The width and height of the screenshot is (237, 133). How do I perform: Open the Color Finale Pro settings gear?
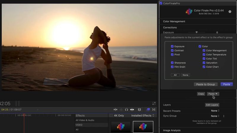coord(230,12)
